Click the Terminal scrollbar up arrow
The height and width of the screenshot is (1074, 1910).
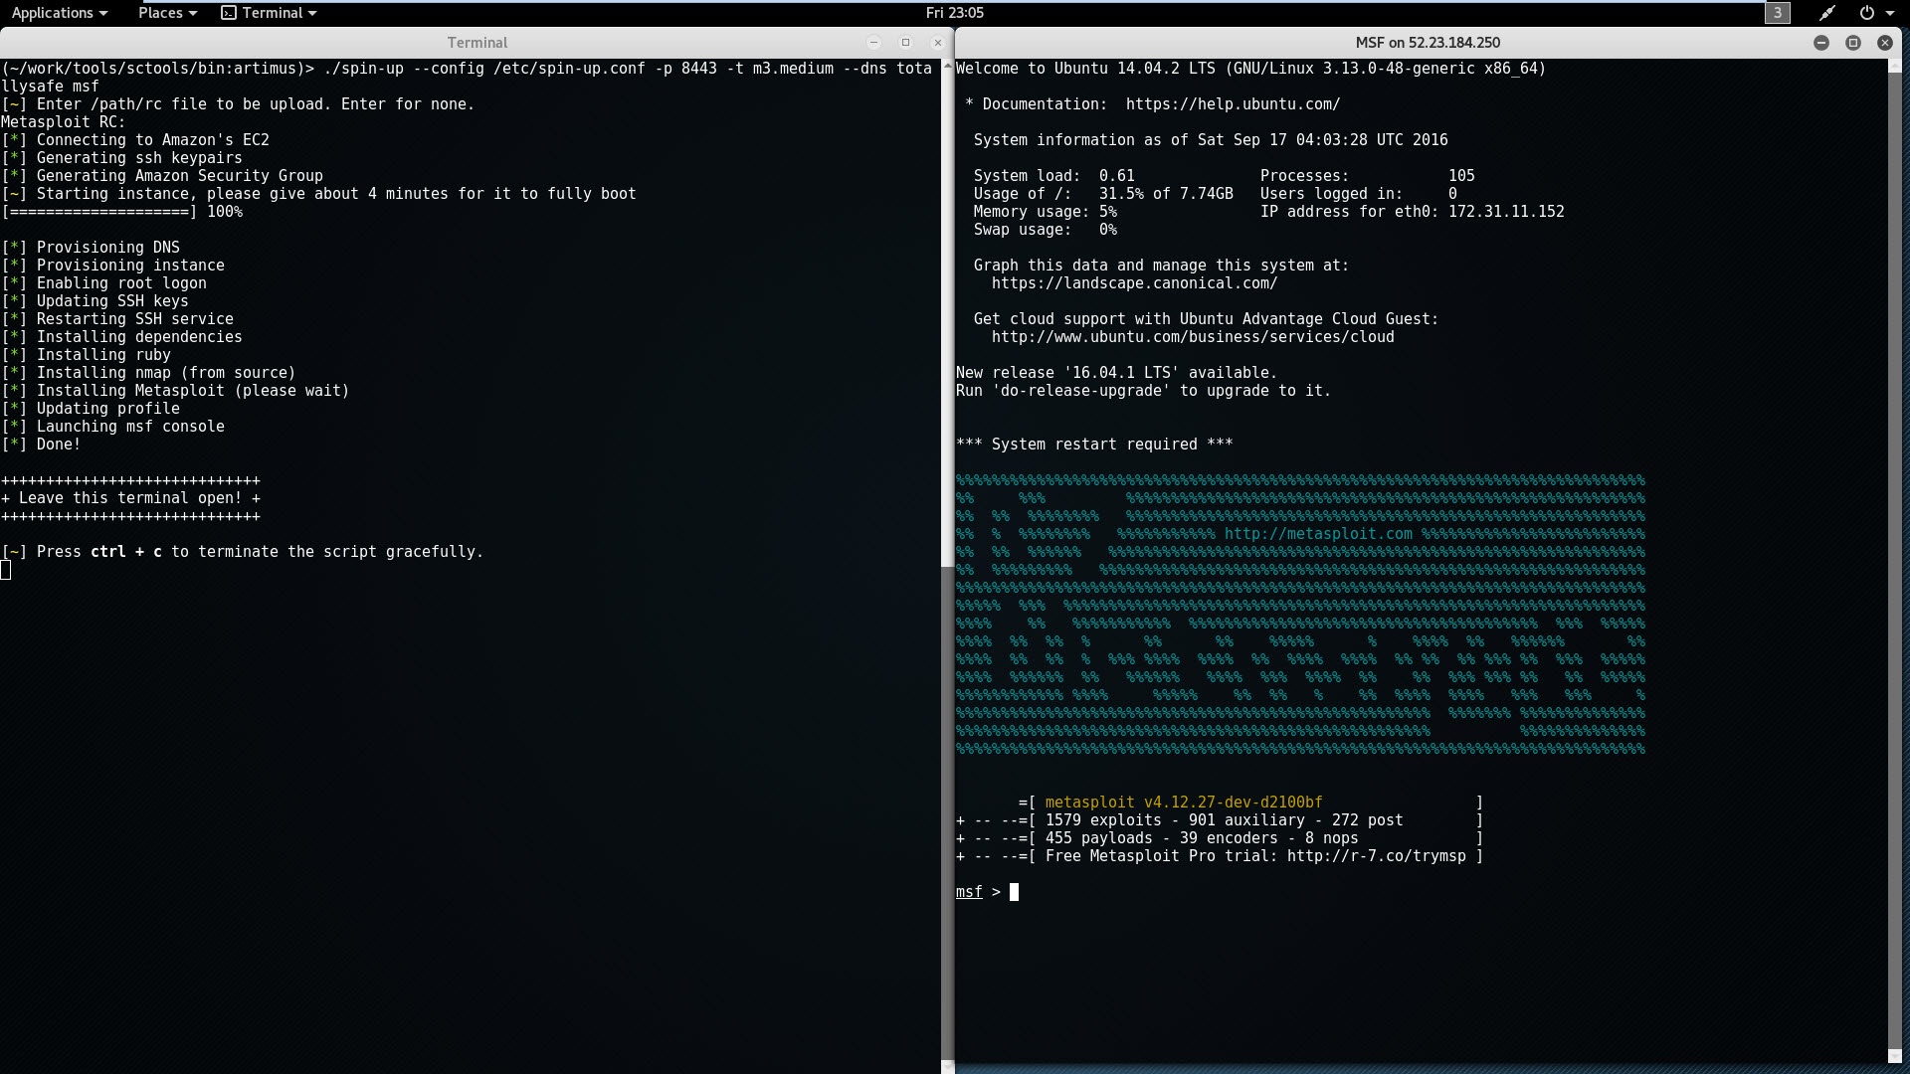pos(947,65)
